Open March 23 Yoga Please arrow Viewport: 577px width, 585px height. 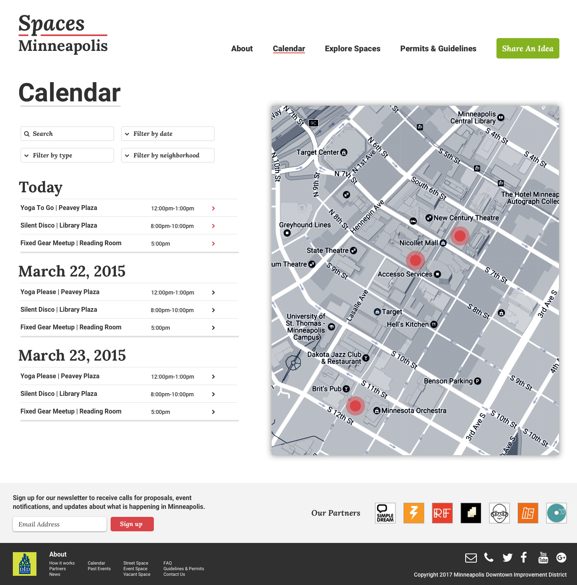click(x=214, y=377)
